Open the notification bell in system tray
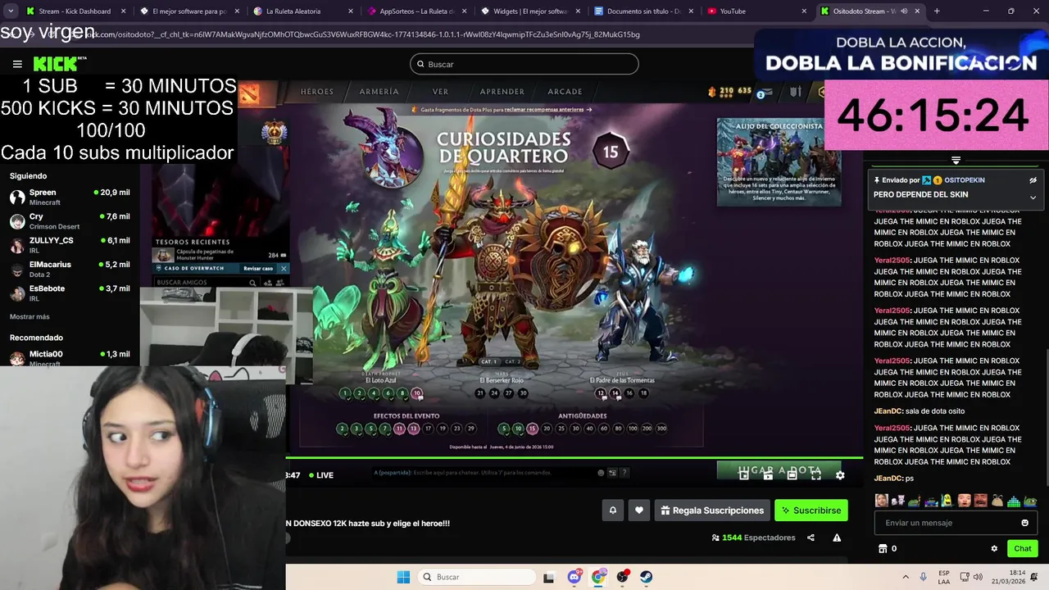Screen dimensions: 1049x590 (1034, 577)
